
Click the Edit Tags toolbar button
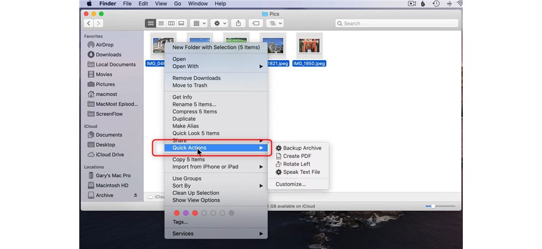point(255,23)
